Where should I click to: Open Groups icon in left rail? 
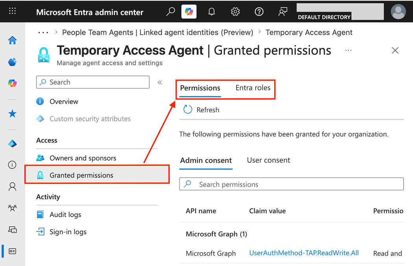(x=12, y=208)
